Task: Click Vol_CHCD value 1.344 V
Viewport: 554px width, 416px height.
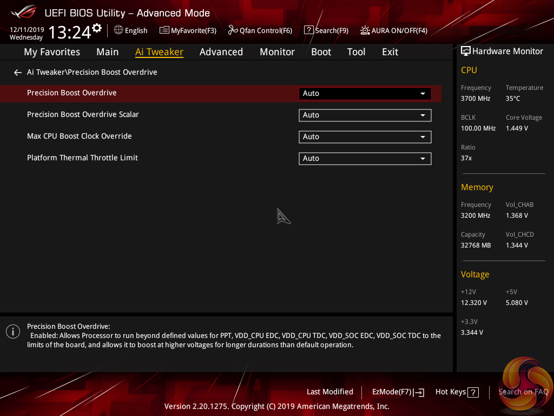Action: pos(517,245)
